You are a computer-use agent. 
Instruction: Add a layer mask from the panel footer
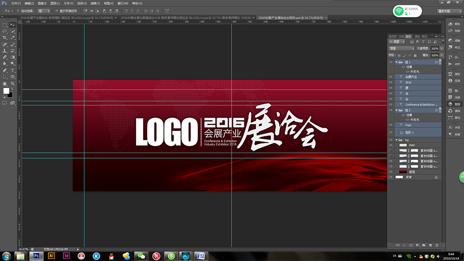(x=411, y=245)
